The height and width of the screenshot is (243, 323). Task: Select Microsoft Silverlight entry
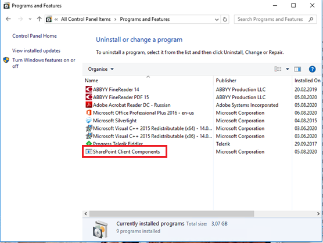[115, 121]
